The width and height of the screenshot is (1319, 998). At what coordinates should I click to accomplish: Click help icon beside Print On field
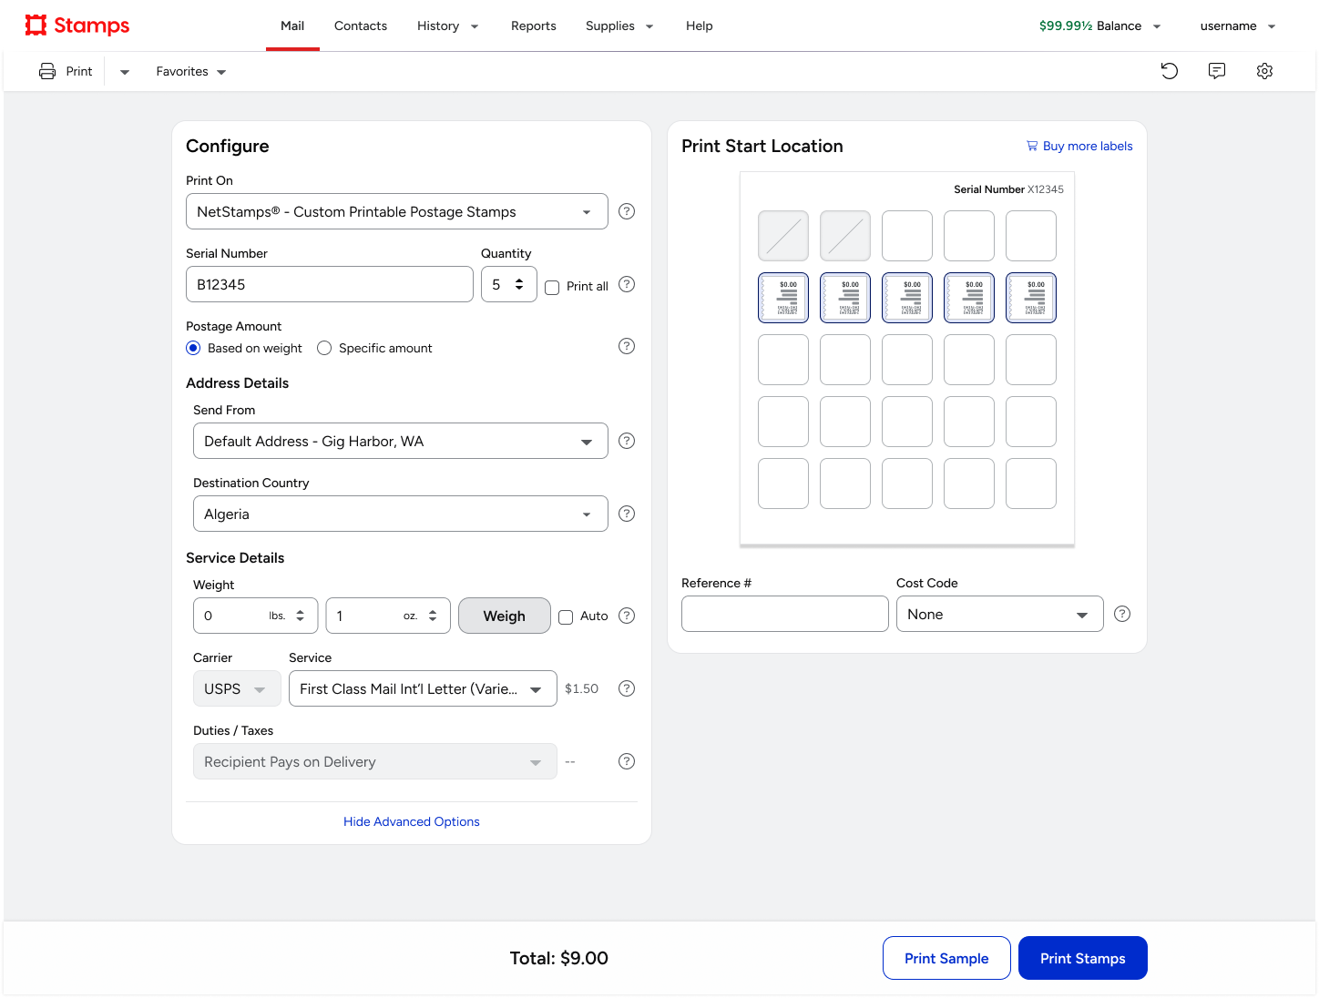click(x=627, y=211)
